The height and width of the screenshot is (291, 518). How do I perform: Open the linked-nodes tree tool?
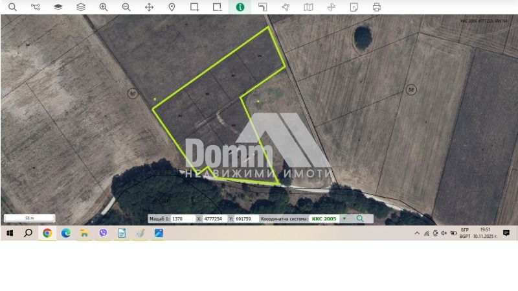[x=36, y=7]
